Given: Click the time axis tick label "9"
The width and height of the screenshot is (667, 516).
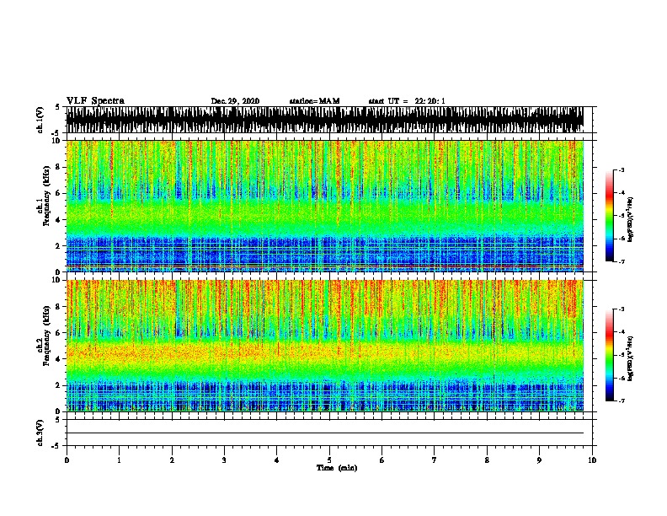Looking at the screenshot, I should (539, 460).
